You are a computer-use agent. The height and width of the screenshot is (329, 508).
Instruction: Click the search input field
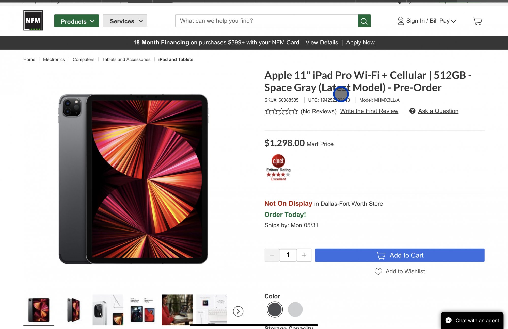click(x=266, y=21)
